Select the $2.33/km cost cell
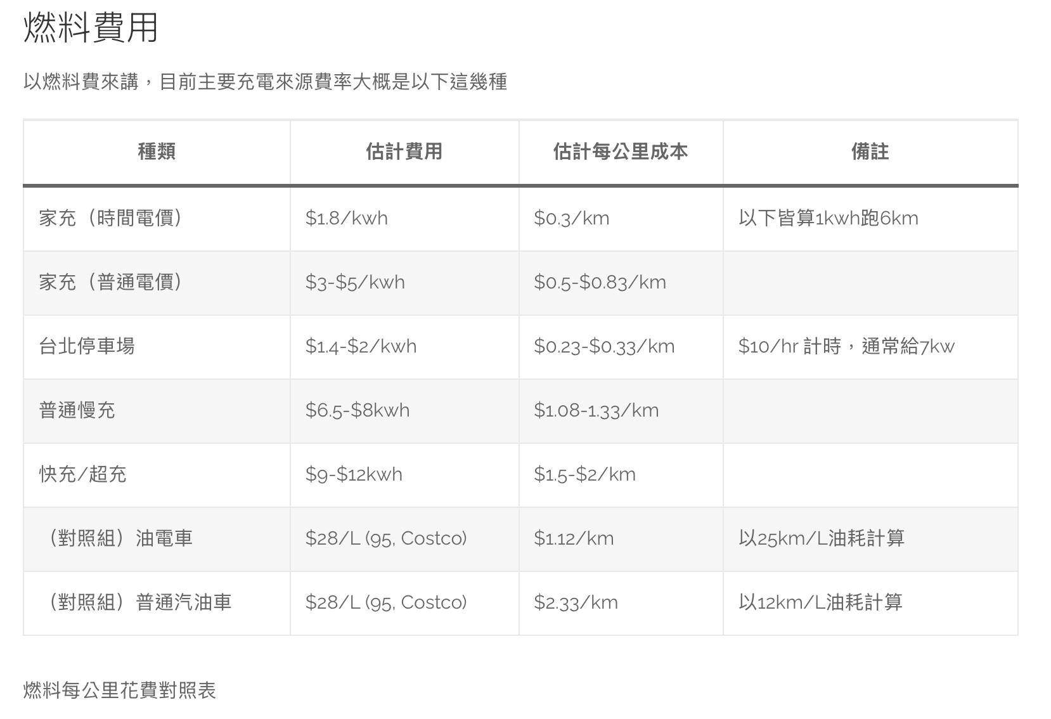1051x719 pixels. 576,602
